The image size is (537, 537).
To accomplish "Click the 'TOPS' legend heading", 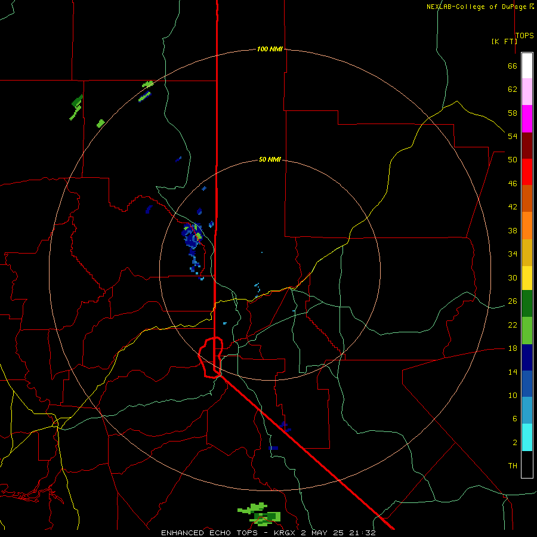I will click(x=524, y=35).
